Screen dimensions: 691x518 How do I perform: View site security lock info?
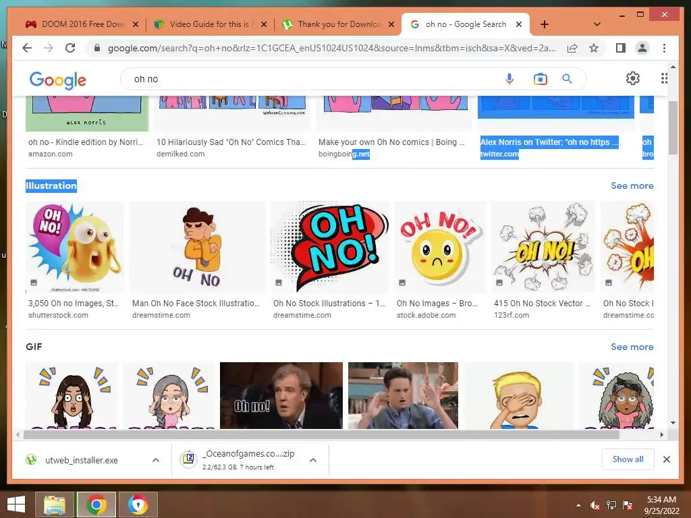97,48
